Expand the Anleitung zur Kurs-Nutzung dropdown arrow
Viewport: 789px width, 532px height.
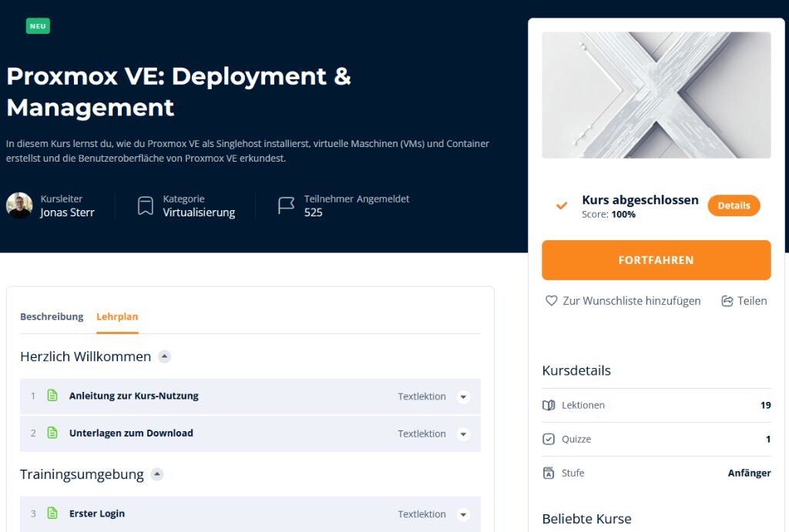click(x=463, y=396)
